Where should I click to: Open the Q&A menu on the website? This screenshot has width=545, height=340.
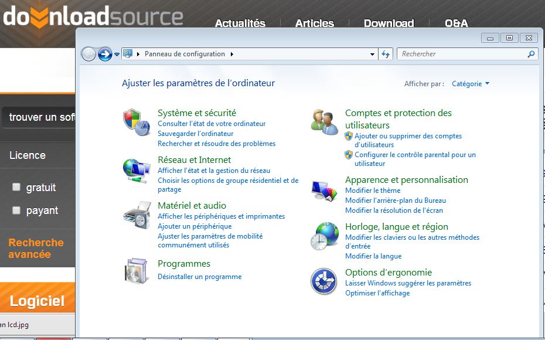pyautogui.click(x=457, y=23)
